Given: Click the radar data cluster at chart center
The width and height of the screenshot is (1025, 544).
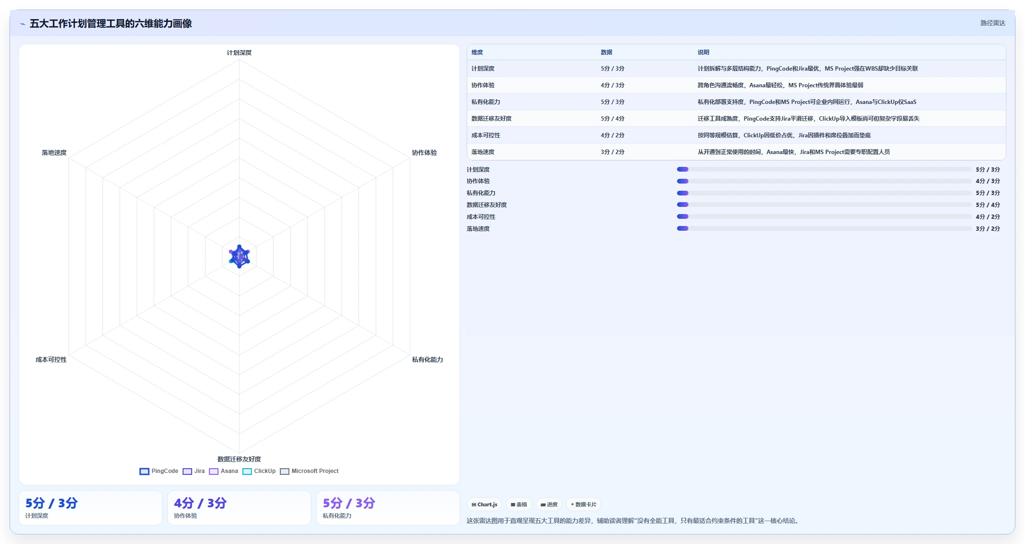Looking at the screenshot, I should 239,257.
